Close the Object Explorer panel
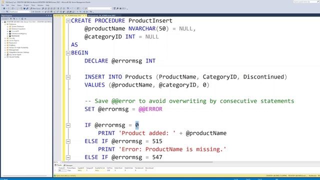This screenshot has width=320, height=180. 51,15
